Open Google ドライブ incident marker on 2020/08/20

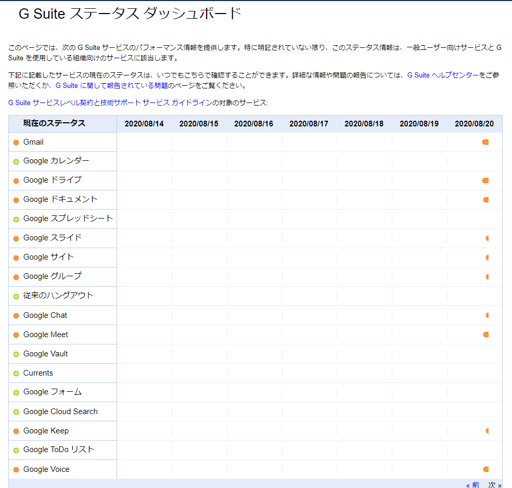click(485, 181)
